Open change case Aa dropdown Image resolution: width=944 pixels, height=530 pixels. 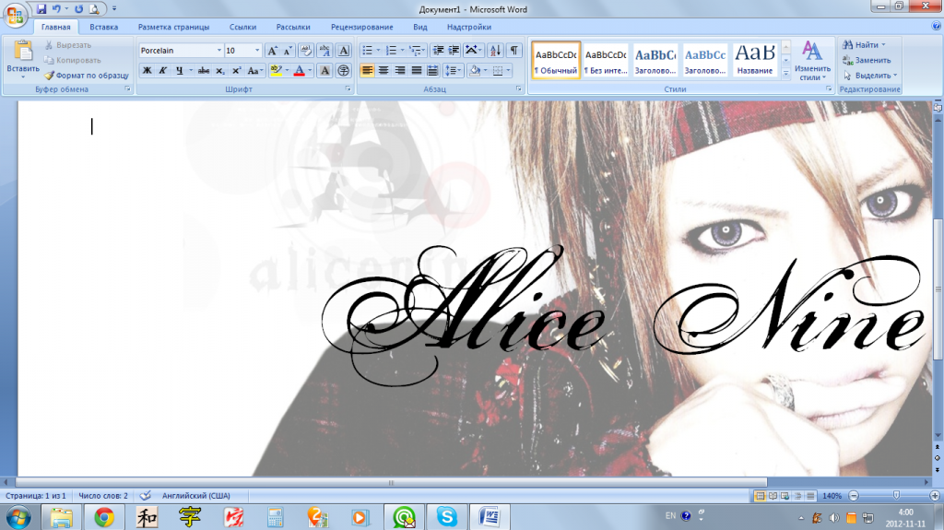254,70
